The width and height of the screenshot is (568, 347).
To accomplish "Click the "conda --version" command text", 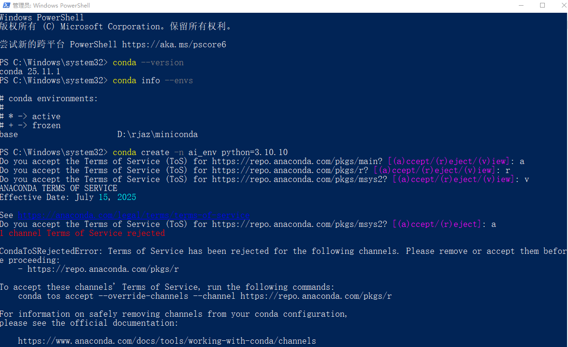I will (148, 62).
